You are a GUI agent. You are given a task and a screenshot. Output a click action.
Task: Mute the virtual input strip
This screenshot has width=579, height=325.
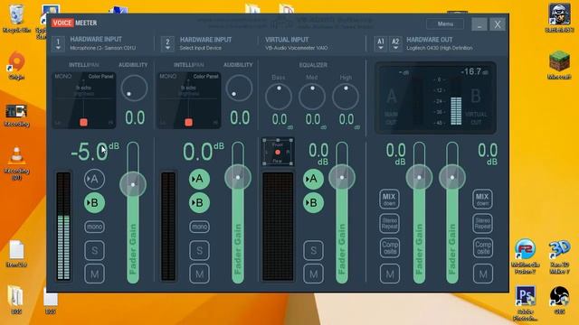point(314,274)
